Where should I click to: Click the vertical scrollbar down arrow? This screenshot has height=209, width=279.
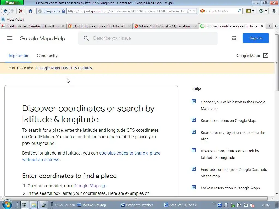point(277,194)
